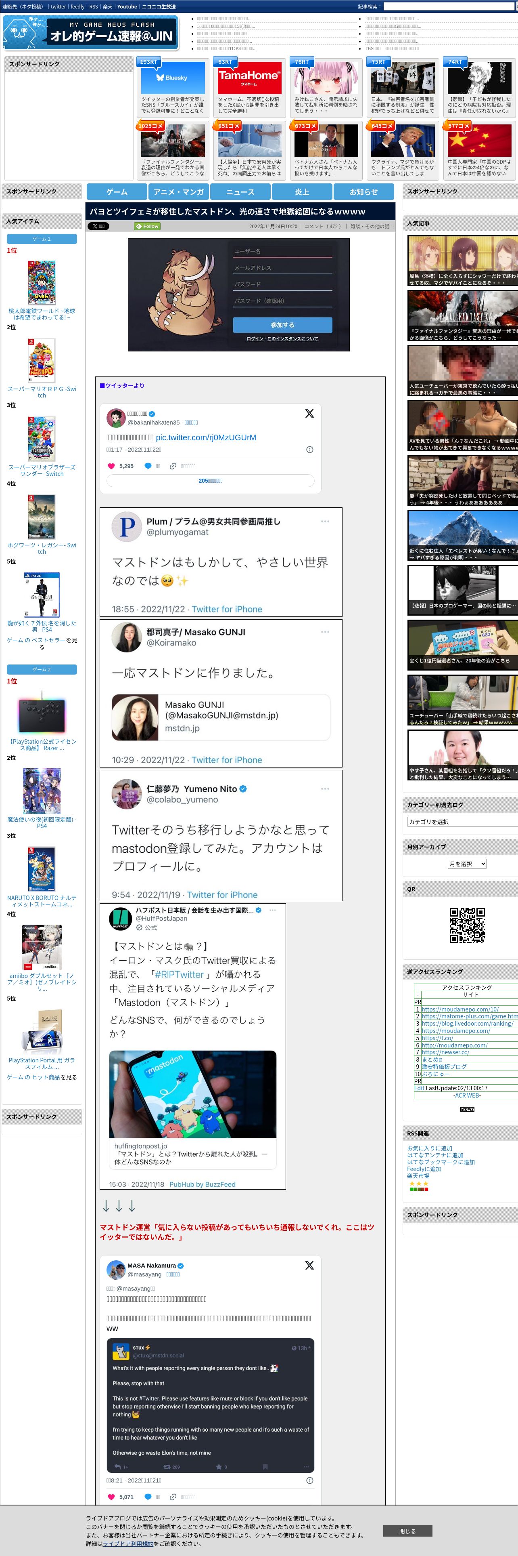Open the Plum @plumyogamat tweet screenshot

(x=221, y=562)
